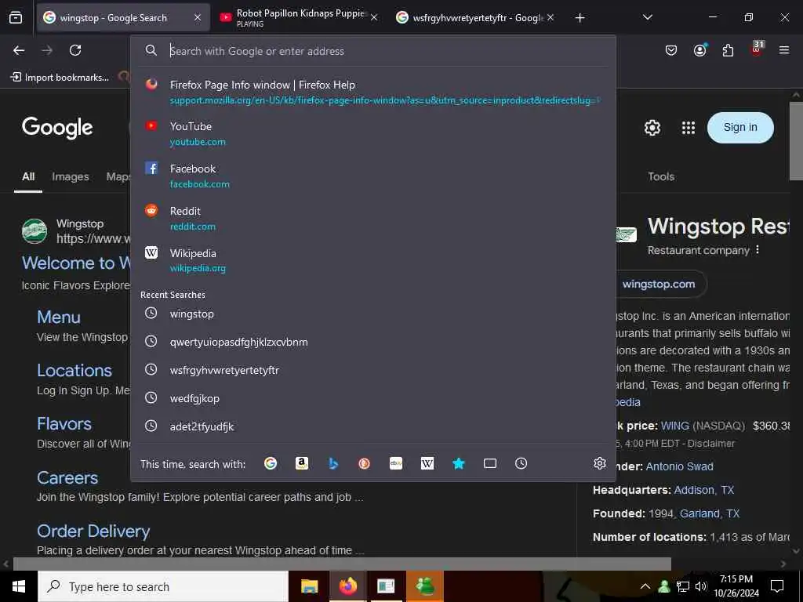
Task: Open the Locations sitelink
Action: coord(74,371)
